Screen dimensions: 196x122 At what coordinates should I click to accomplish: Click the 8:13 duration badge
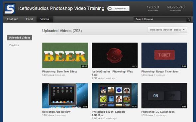point(134,66)
